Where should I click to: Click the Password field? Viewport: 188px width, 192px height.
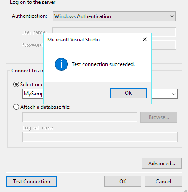[164, 45]
